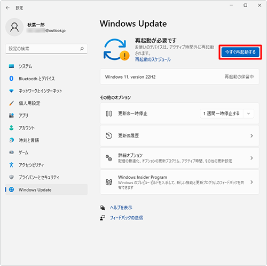Click the アプリ icon in sidebar

pos(11,116)
